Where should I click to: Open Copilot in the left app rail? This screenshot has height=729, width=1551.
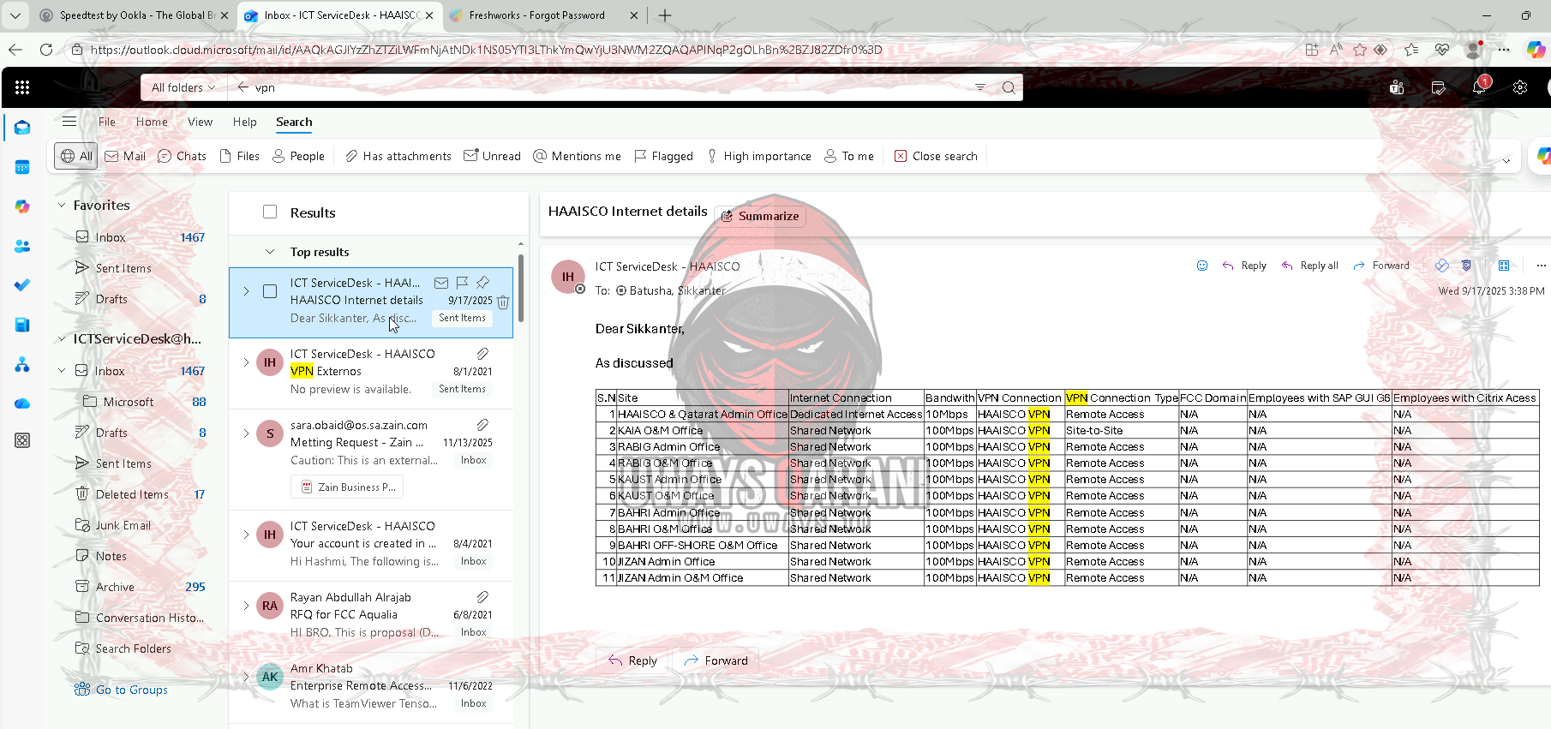(x=22, y=206)
